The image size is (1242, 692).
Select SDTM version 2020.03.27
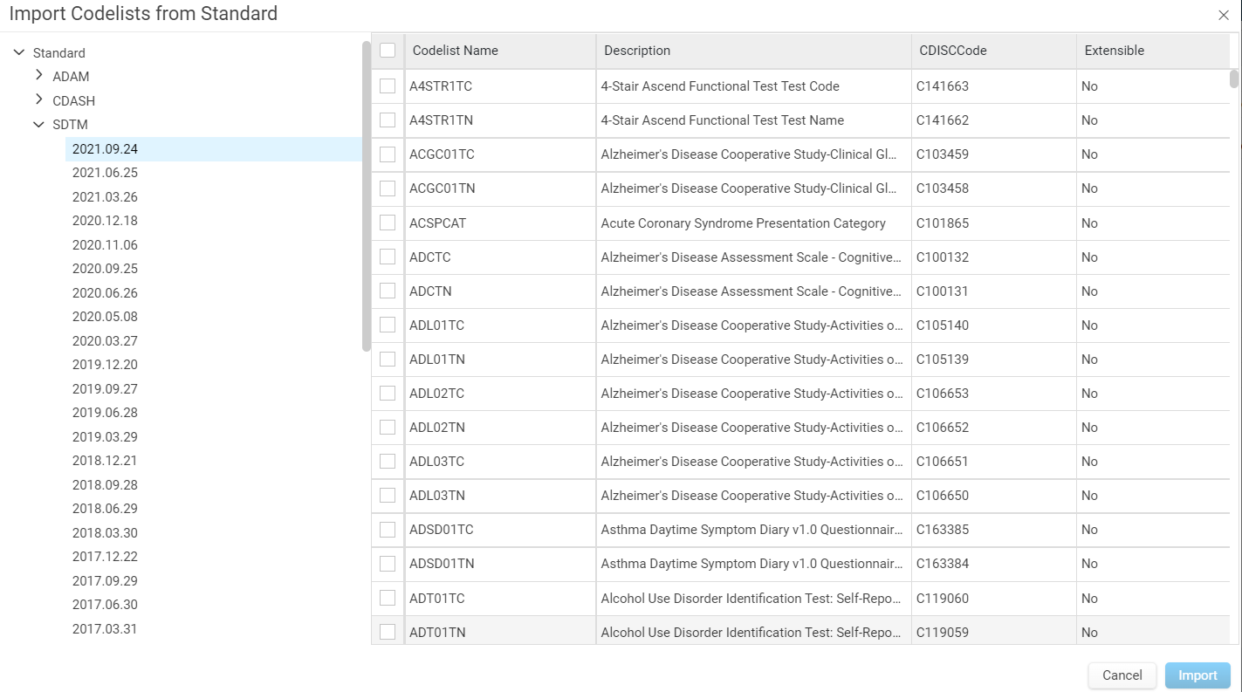pyautogui.click(x=105, y=341)
